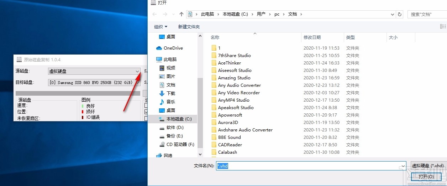
Task: Open 文档 in the navigation pane
Action: coord(167,85)
